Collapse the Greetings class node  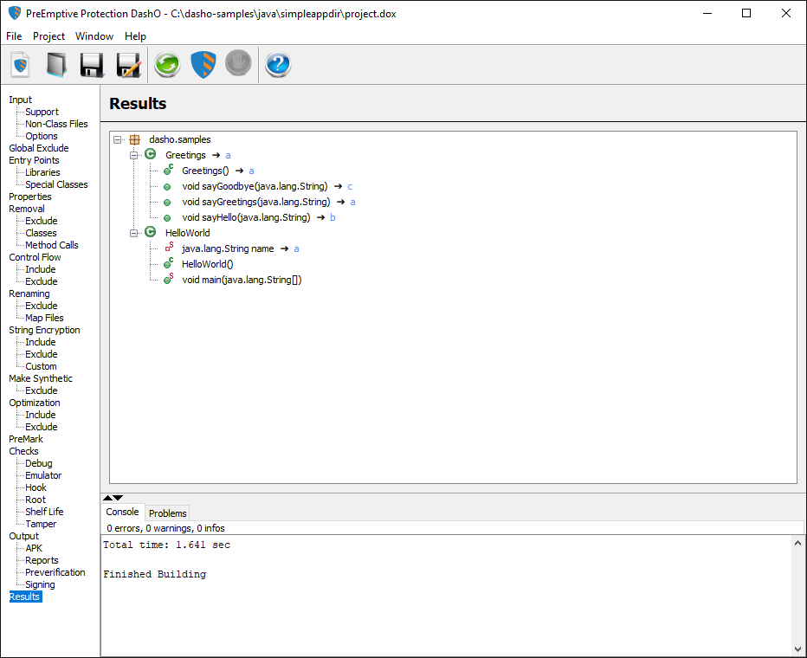pyautogui.click(x=134, y=155)
